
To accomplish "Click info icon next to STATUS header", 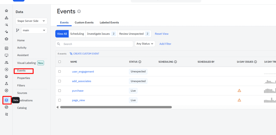I will tap(140, 62).
